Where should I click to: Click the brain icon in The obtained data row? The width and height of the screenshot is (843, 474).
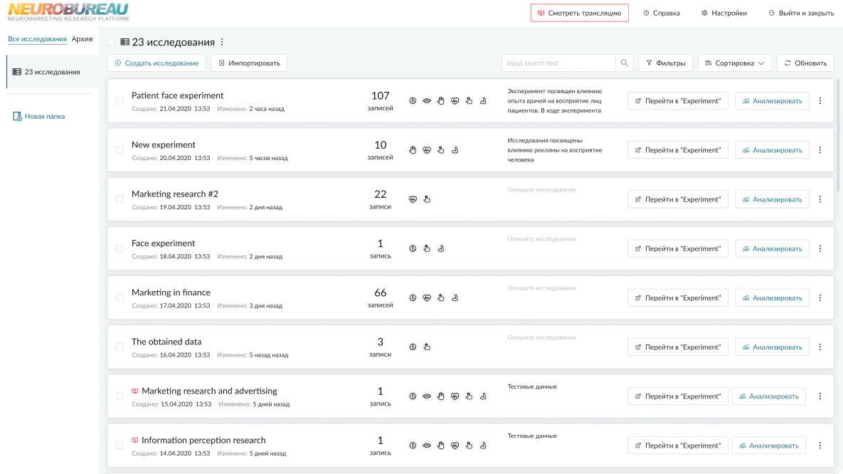[413, 347]
